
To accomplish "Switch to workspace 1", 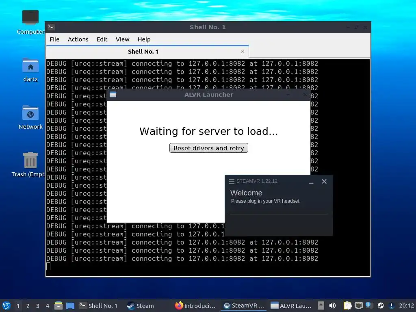I will 18,306.
